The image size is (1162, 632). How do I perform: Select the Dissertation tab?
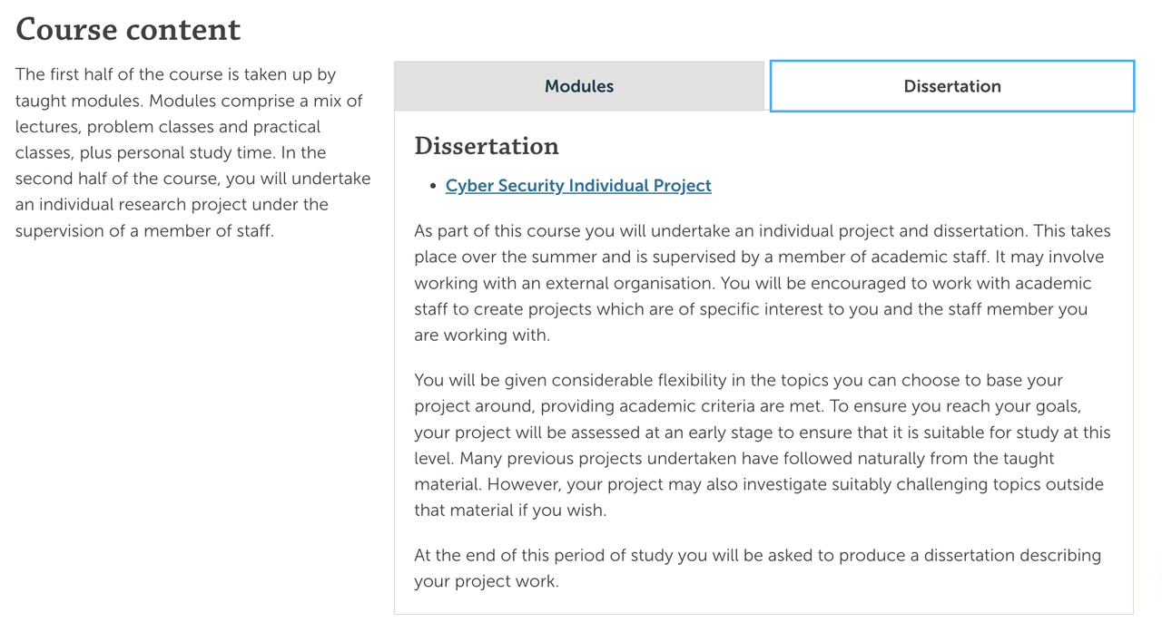[x=952, y=86]
